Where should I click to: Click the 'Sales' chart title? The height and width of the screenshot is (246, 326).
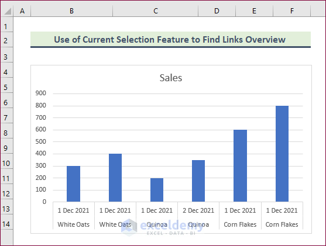[x=171, y=78]
